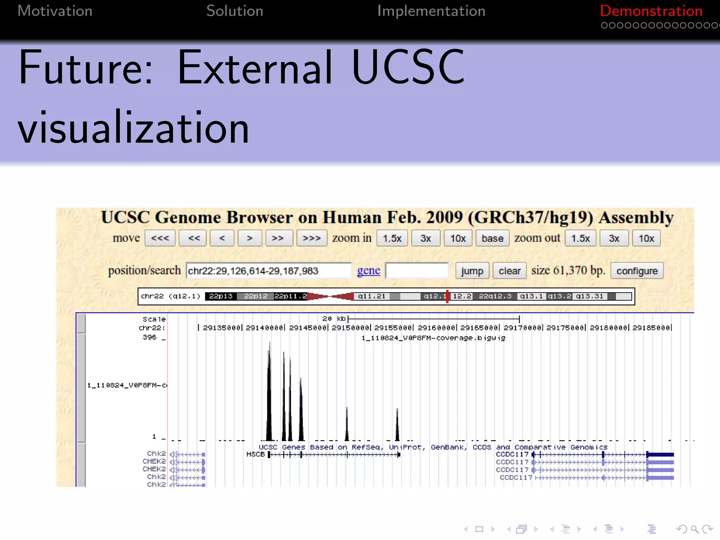The image size is (720, 540).
Task: Open the Demonstration section
Action: 651,11
